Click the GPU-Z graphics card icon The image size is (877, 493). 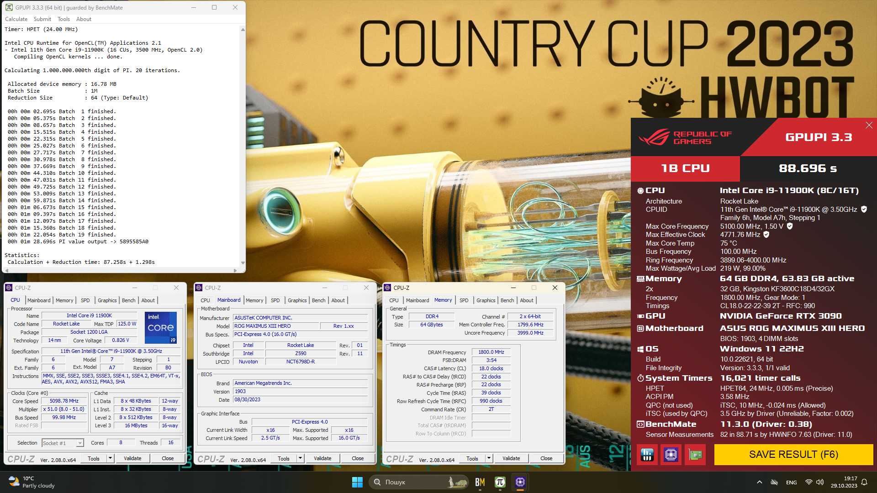(695, 455)
